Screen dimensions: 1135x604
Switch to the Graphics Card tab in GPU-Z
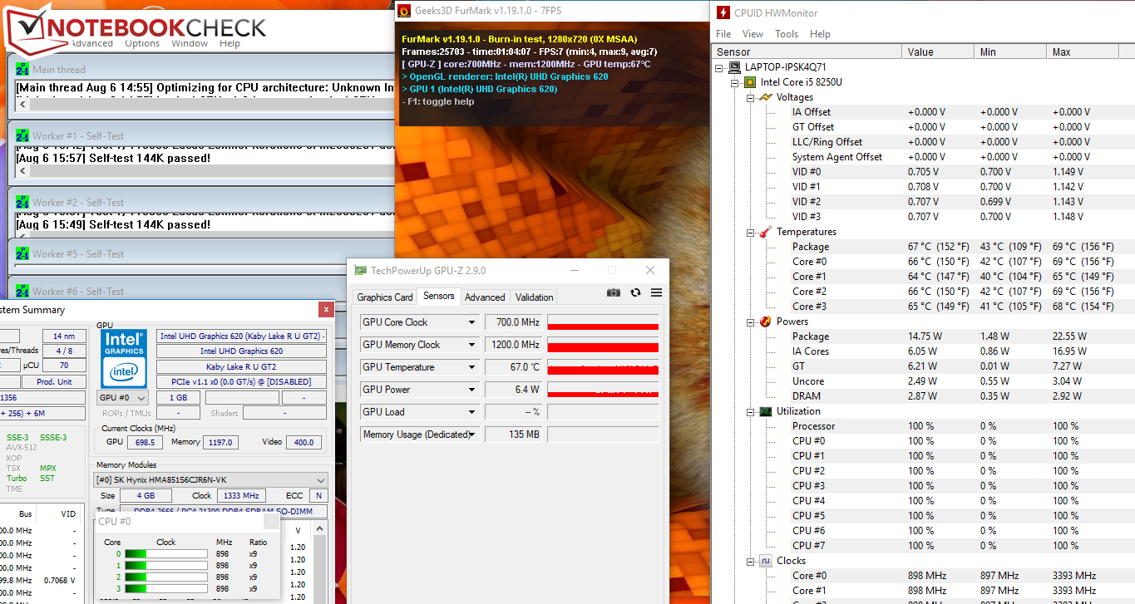point(385,297)
